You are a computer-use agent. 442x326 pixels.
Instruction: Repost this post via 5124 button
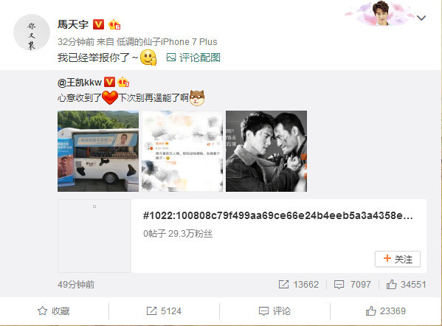click(x=164, y=311)
